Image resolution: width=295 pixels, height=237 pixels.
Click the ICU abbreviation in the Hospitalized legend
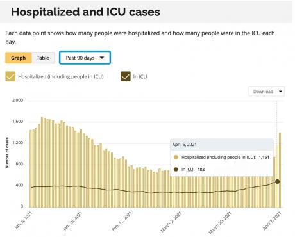[99, 76]
